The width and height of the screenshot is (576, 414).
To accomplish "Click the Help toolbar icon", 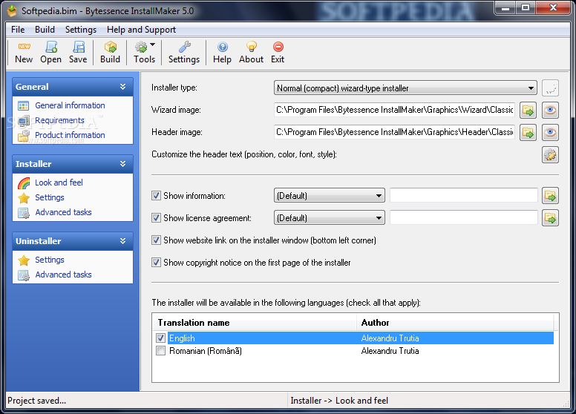I will point(223,47).
